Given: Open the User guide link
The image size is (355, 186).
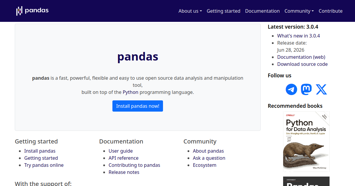Looking at the screenshot, I should (x=121, y=151).
